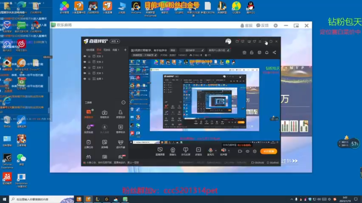Hide the 文本 1 layer
The height and width of the screenshot is (203, 362).
tap(85, 67)
